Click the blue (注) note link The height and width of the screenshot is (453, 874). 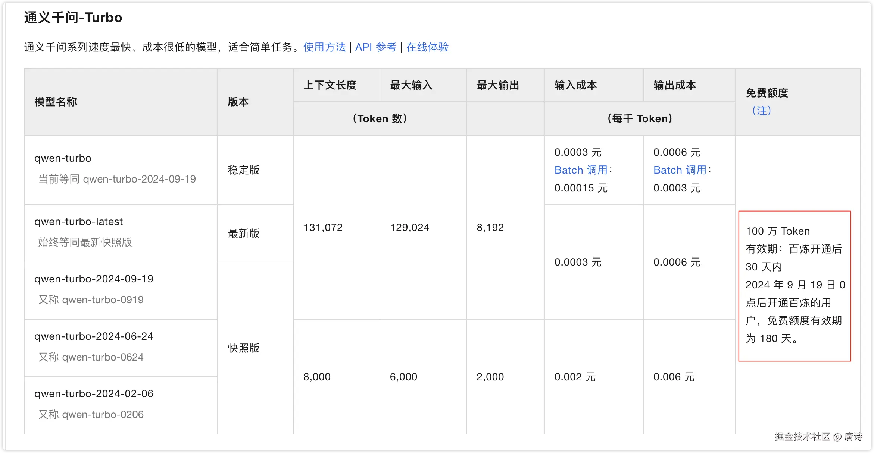[x=761, y=111]
